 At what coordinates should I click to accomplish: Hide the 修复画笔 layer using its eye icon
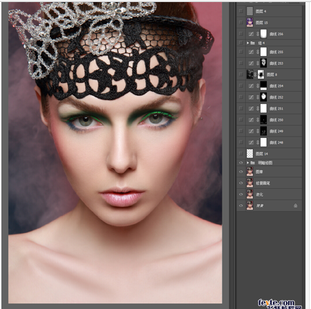coord(241,183)
